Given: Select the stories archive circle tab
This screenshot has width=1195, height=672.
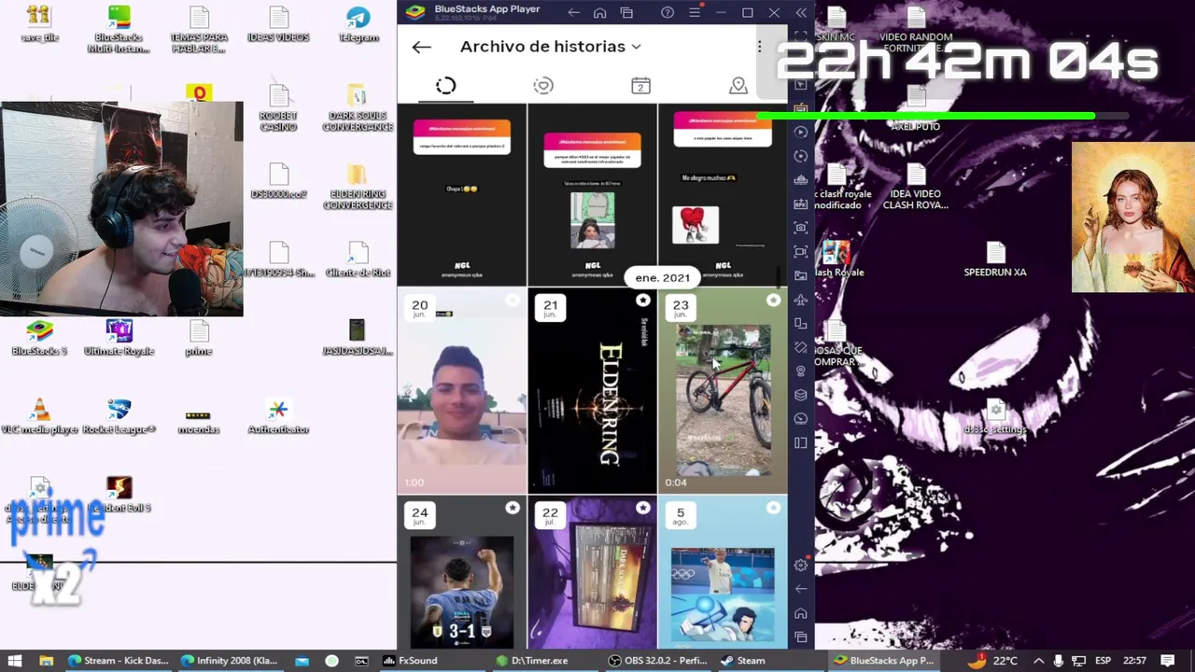Looking at the screenshot, I should [445, 86].
